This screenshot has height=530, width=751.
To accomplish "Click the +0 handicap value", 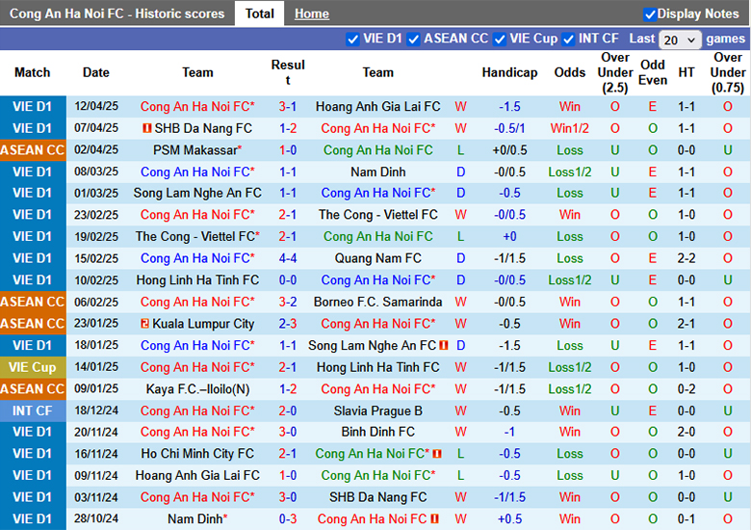I will coord(509,237).
